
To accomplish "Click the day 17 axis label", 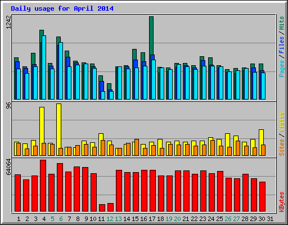I will tap(152, 219).
